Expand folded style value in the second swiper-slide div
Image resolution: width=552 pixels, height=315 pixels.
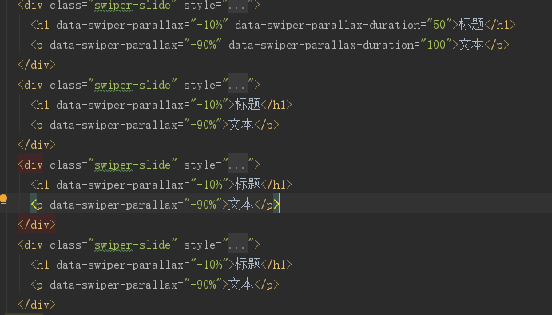point(238,85)
